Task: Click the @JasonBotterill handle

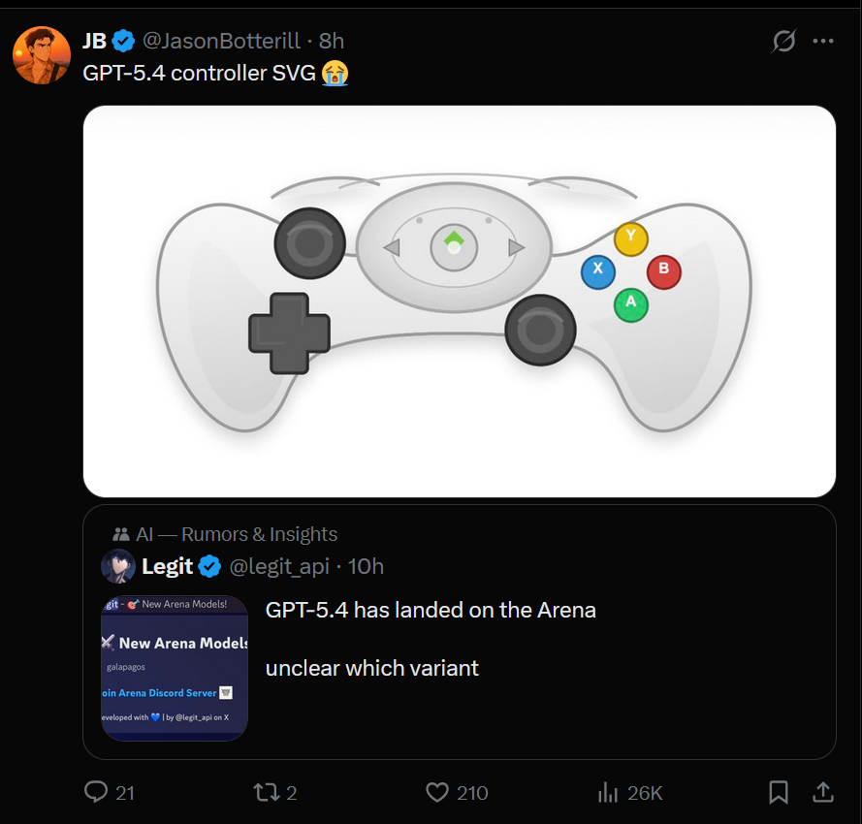Action: pos(225,41)
